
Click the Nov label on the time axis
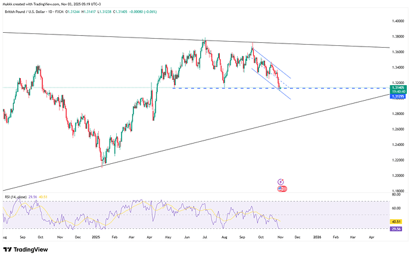click(280, 237)
